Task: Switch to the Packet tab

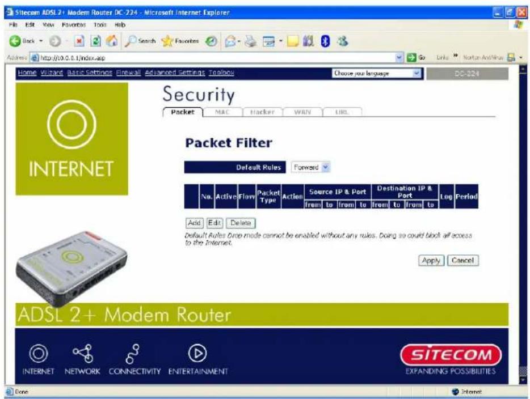Action: pos(183,112)
